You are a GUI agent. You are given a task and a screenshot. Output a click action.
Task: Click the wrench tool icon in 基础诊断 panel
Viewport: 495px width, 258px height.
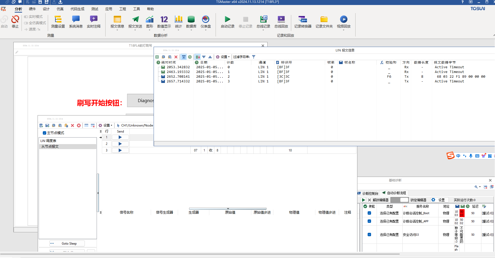tap(476, 187)
